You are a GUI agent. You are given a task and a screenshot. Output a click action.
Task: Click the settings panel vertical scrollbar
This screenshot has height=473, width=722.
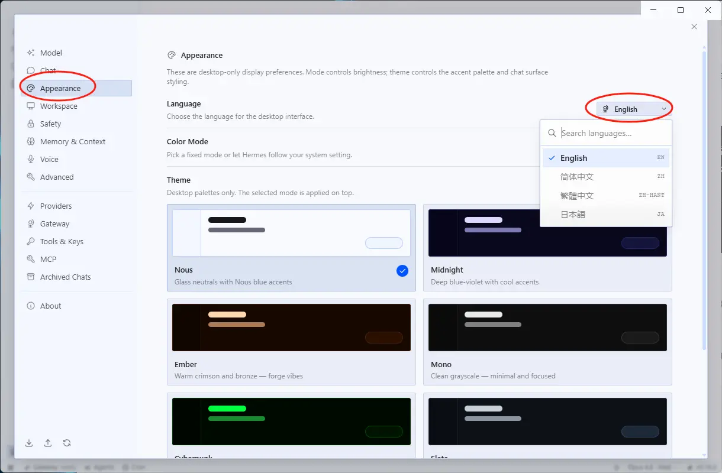point(704,201)
